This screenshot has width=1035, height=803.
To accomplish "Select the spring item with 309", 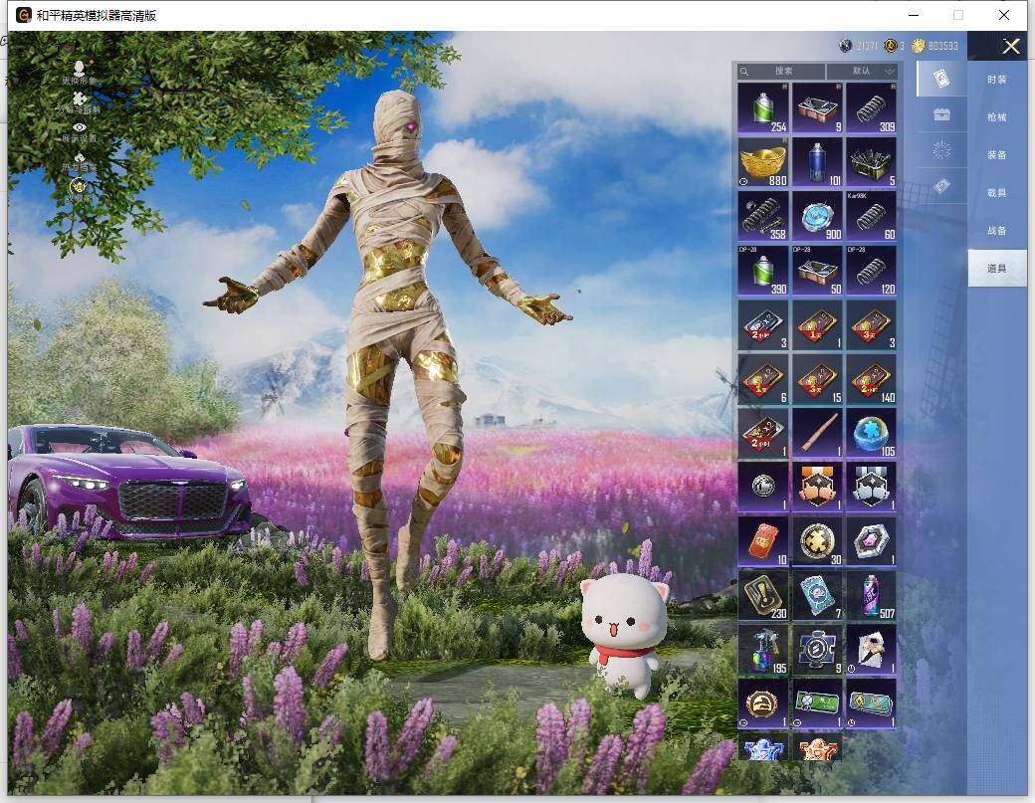I will click(872, 107).
